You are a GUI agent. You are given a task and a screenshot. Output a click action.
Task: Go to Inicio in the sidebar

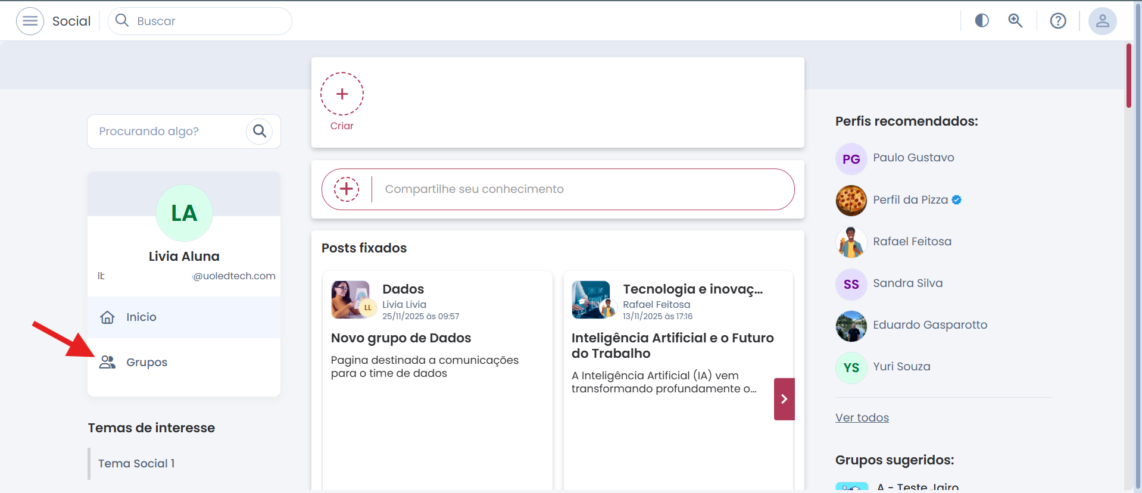141,317
